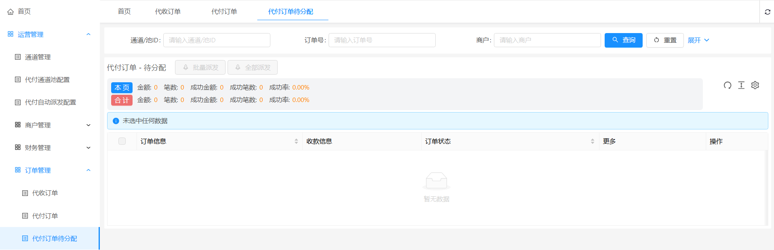Screen dimensions: 774x250
Task: Click the 代付通道池配置 menu icon
Action: coord(18,79)
